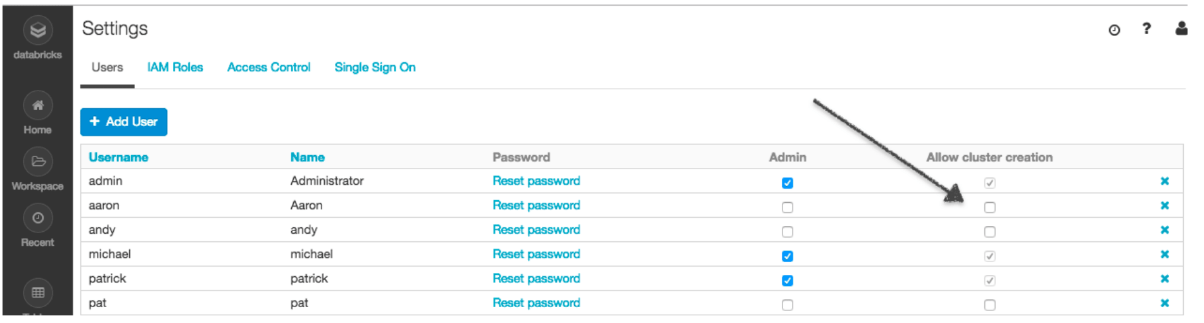
Task: Open the Tables grid icon
Action: point(38,293)
